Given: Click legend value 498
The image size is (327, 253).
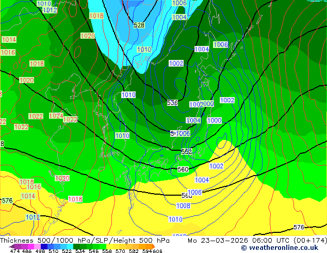Looking at the screenshot, I should tap(40, 251).
